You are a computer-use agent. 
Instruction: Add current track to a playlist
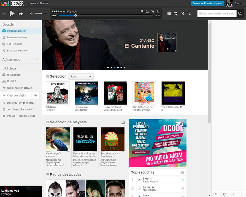(x=158, y=11)
